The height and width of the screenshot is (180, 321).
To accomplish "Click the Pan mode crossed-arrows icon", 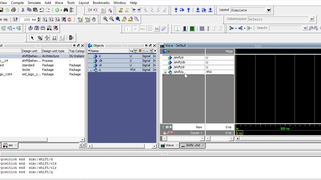I will coord(47,38).
